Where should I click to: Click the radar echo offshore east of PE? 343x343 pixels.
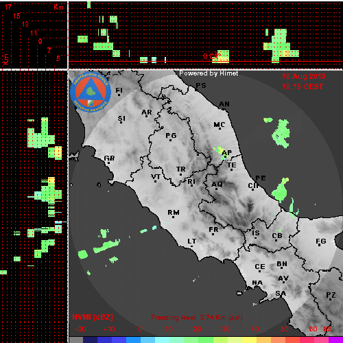point(281,189)
